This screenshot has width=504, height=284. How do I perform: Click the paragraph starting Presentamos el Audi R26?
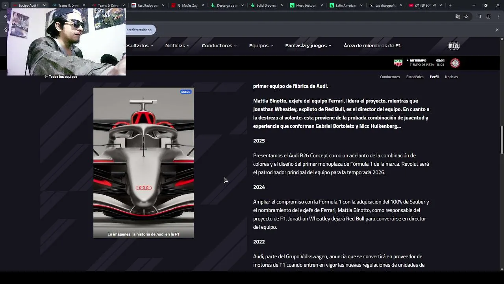click(x=341, y=164)
